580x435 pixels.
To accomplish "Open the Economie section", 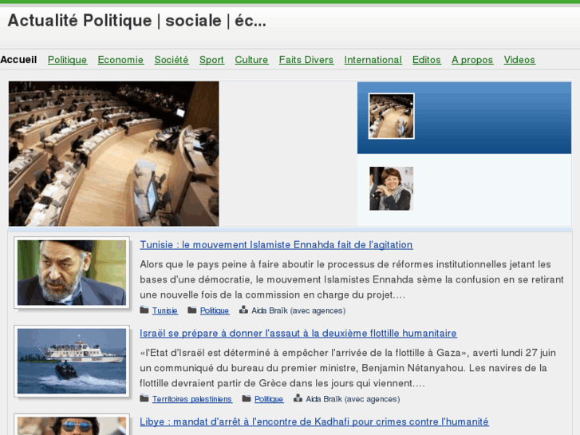I will (x=120, y=60).
